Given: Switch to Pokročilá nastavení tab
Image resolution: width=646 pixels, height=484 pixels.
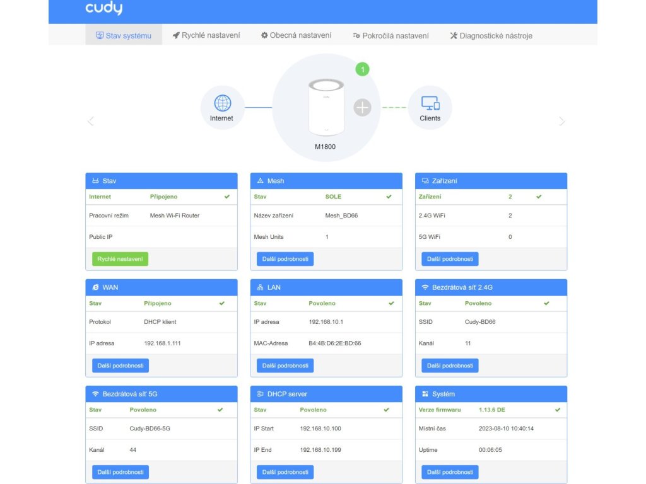Looking at the screenshot, I should [x=391, y=36].
